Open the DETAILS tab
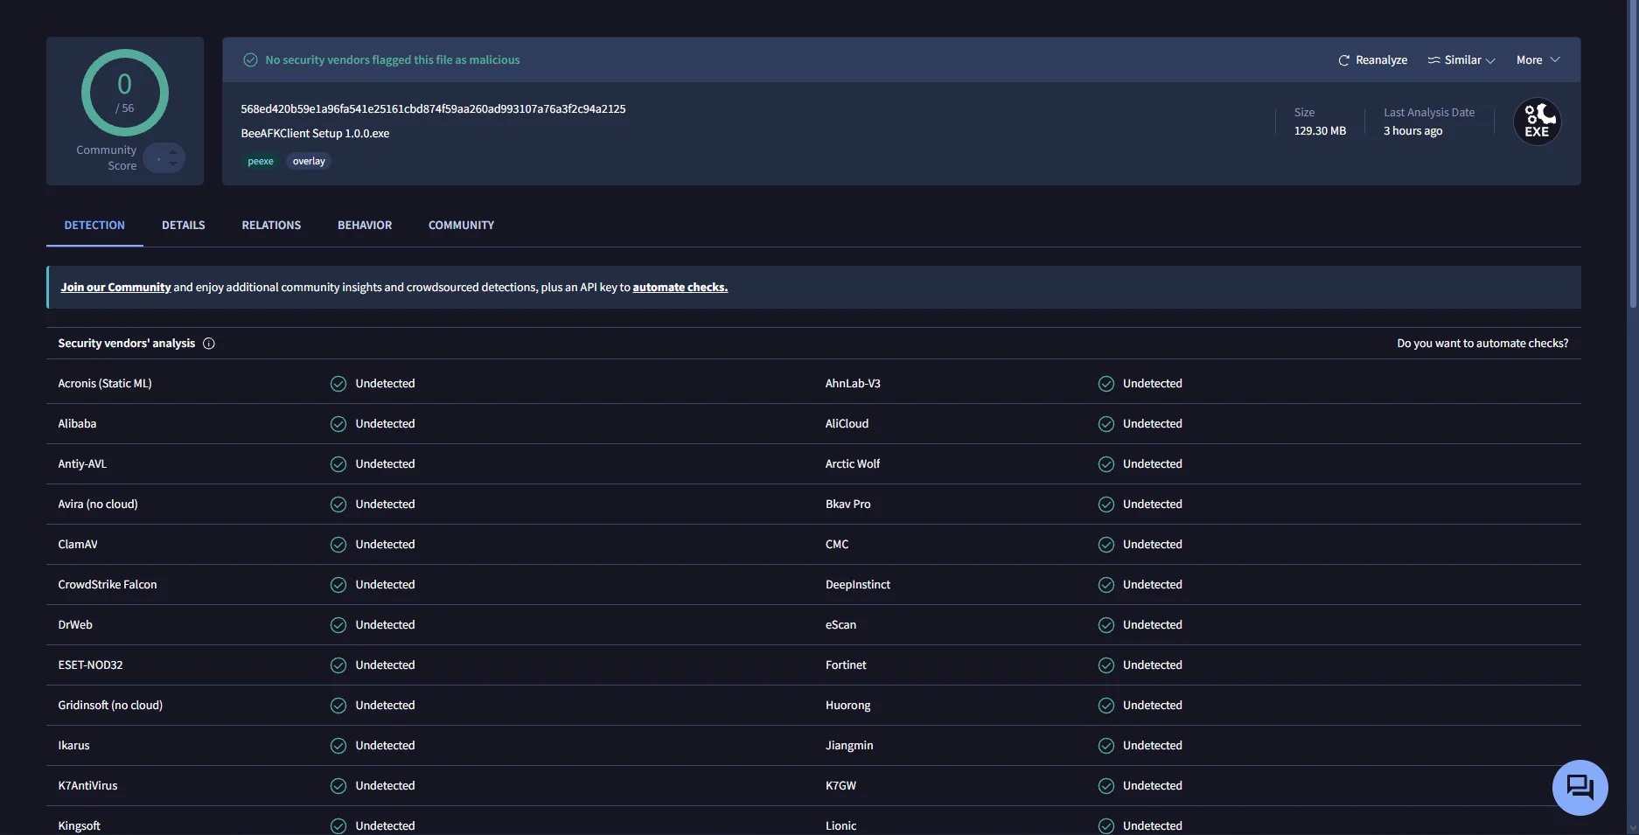1639x835 pixels. [184, 226]
